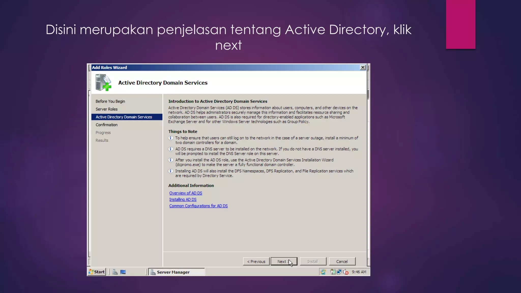The height and width of the screenshot is (293, 521).
Task: Click Safely Remove Hardware tray icon
Action: [333, 272]
